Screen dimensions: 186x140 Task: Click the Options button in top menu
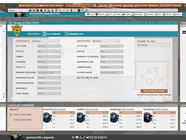pos(44,5)
